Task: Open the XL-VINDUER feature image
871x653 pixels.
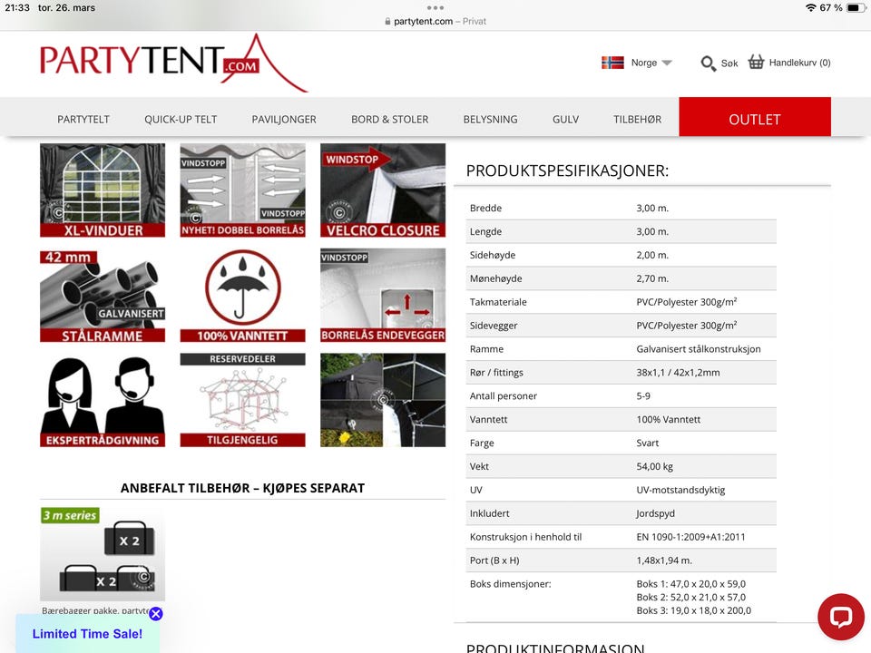Action: [103, 190]
